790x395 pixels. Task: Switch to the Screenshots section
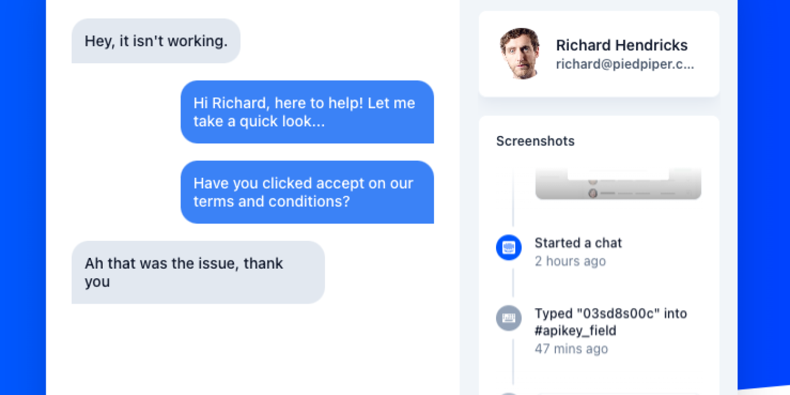[x=535, y=141]
